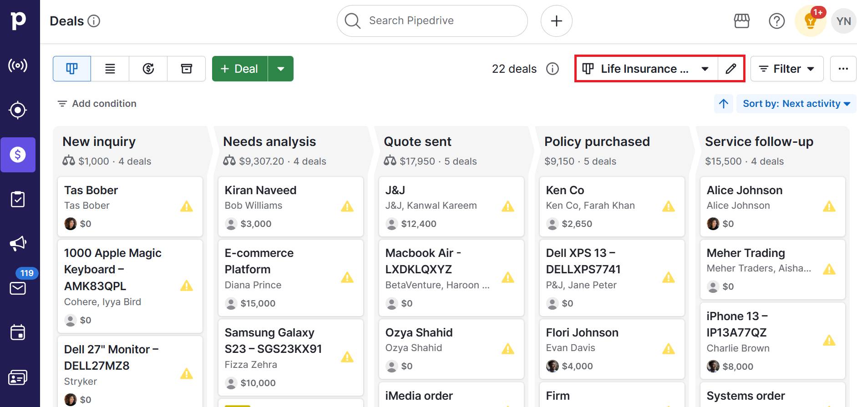Click warning icon on J&J deal
This screenshot has height=407, width=857.
[x=508, y=206]
